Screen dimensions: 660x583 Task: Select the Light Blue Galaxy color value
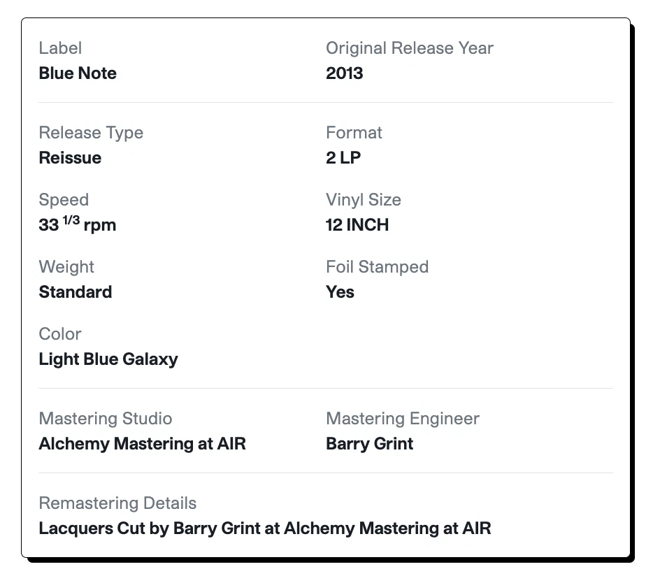point(108,359)
